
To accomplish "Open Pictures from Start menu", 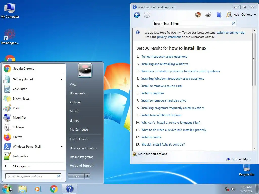I will 75,102.
